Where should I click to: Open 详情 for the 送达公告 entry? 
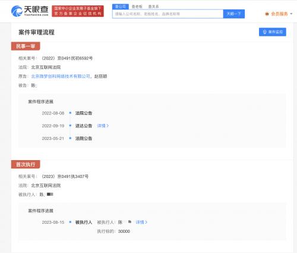click(x=103, y=126)
